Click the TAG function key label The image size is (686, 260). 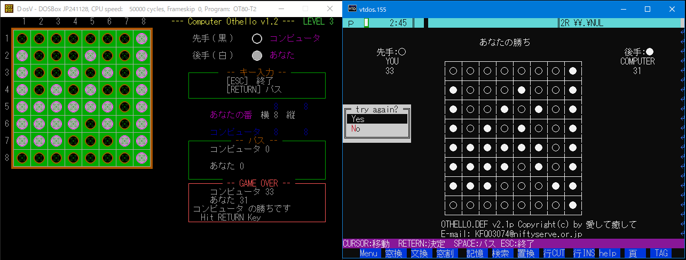click(x=661, y=254)
